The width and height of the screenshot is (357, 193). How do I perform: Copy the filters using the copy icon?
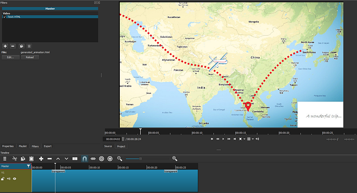[21, 46]
